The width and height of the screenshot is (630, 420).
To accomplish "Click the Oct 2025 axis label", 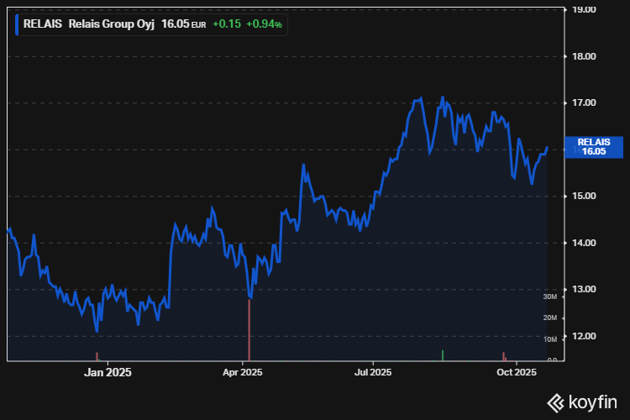I will [517, 373].
